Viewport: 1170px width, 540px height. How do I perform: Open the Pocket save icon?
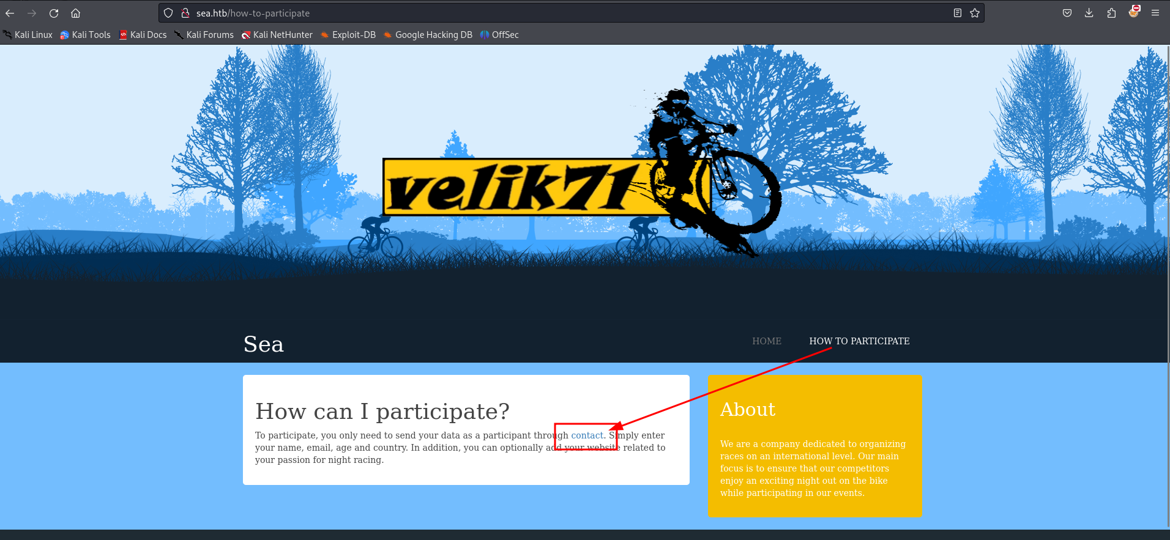(1067, 13)
